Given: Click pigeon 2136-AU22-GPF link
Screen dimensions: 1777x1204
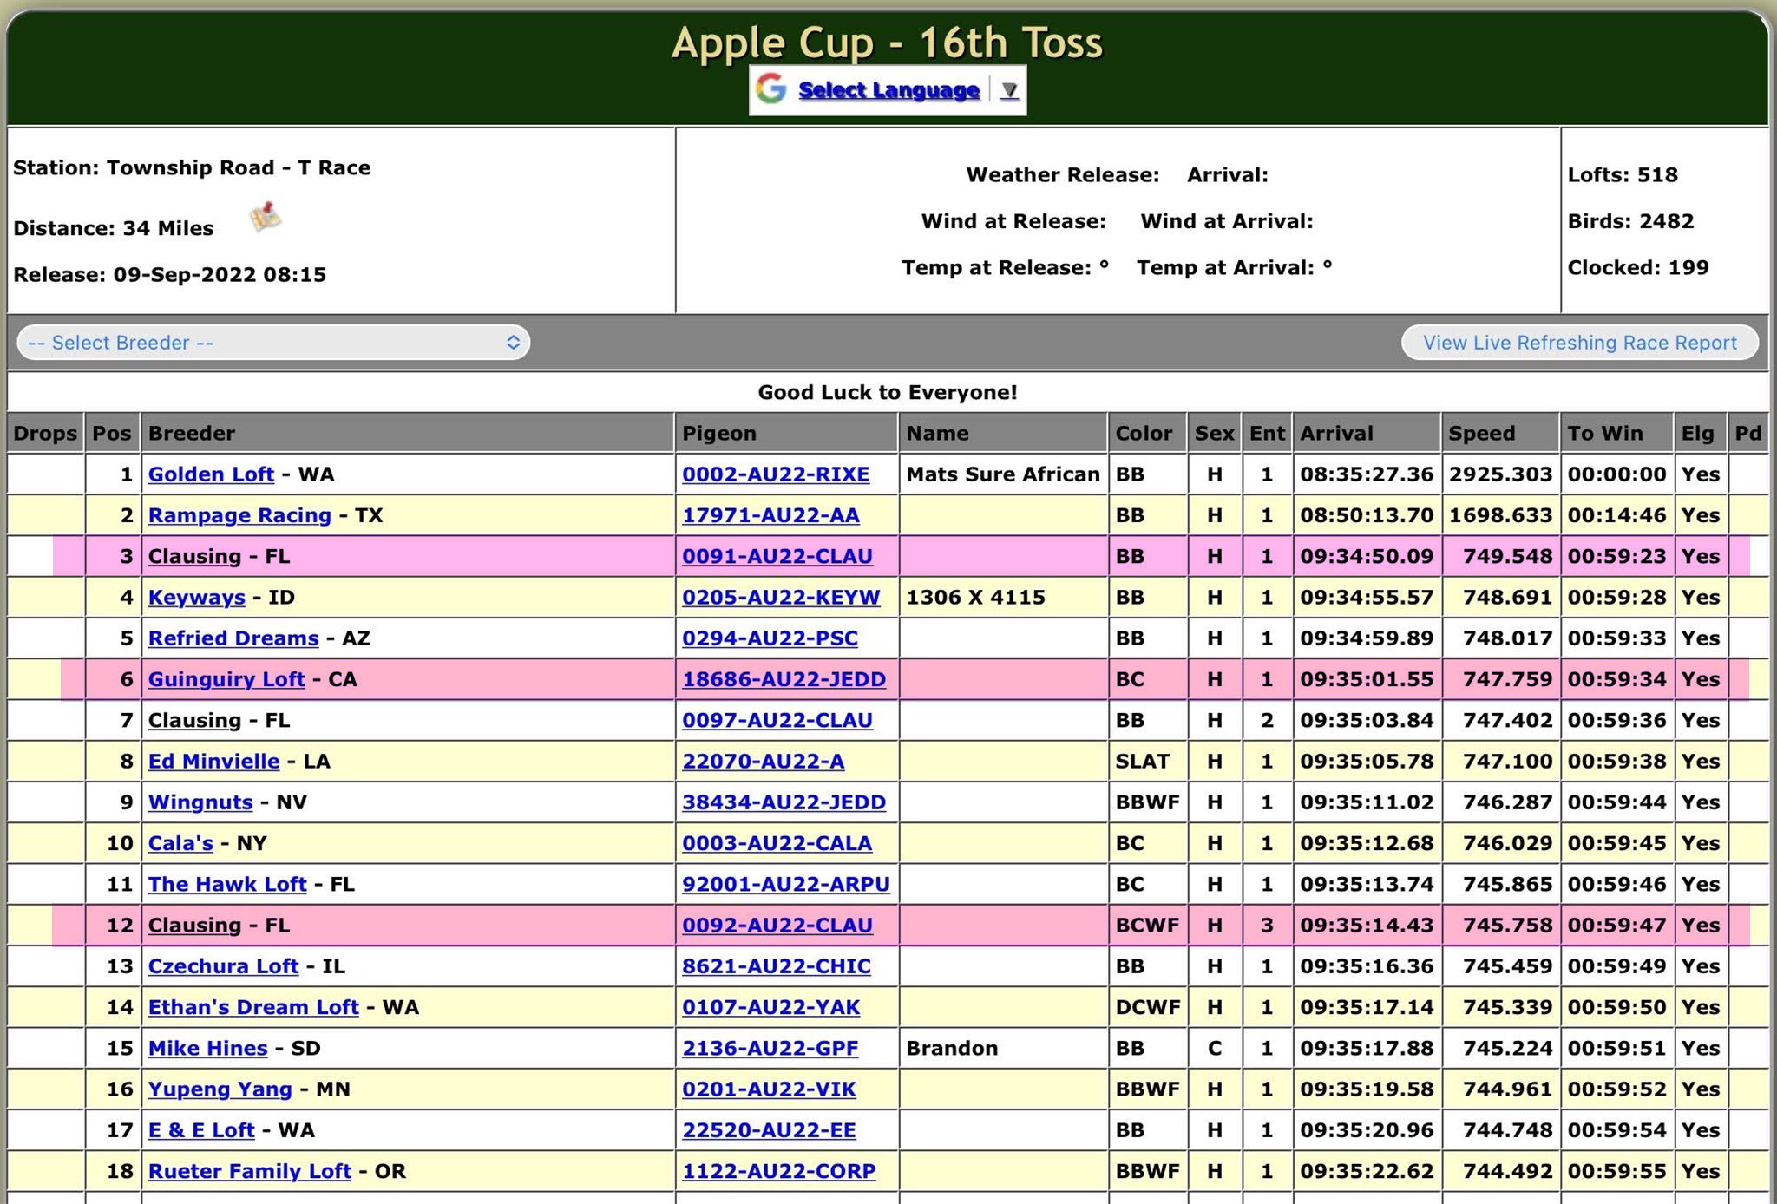Looking at the screenshot, I should point(770,1049).
